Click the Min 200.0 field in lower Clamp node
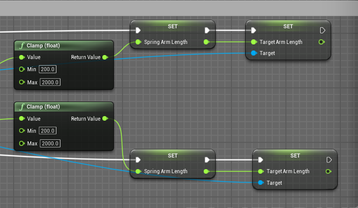The width and height of the screenshot is (358, 208). 48,131
